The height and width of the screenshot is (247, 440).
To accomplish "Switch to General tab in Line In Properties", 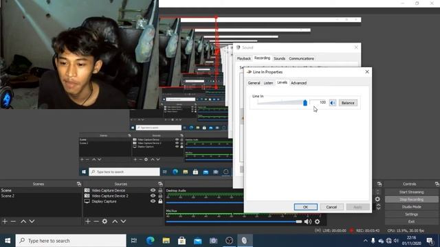I will 254,83.
